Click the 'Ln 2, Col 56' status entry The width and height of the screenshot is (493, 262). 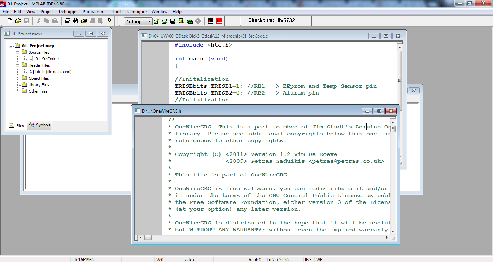pos(277,259)
